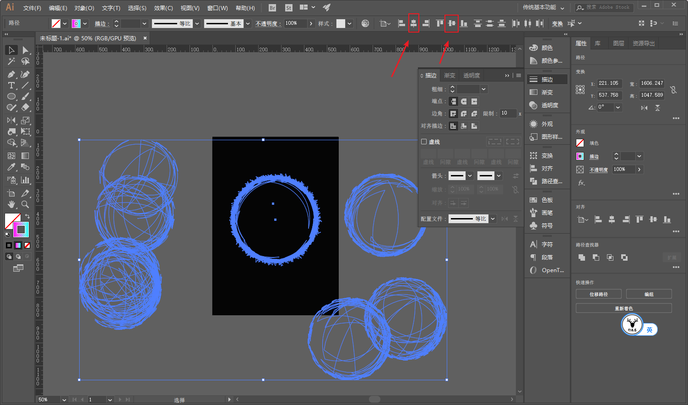Open 样式 style dropdown in control bar
The image size is (688, 405).
(x=350, y=23)
